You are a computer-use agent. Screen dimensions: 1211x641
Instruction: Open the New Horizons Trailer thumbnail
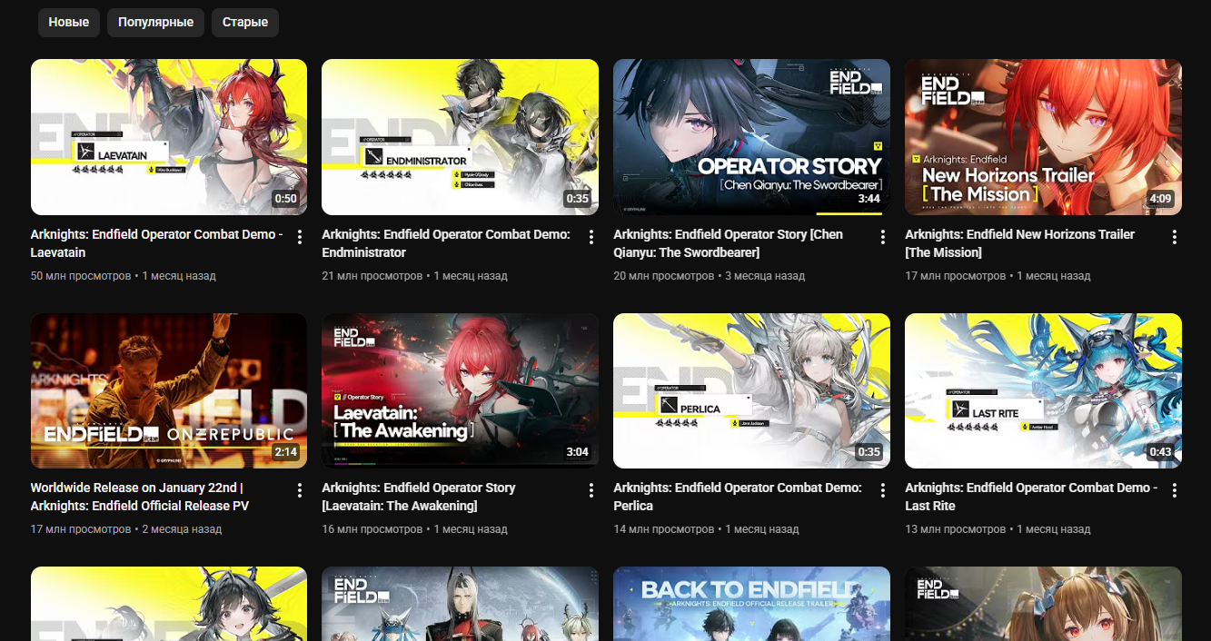pos(1043,137)
